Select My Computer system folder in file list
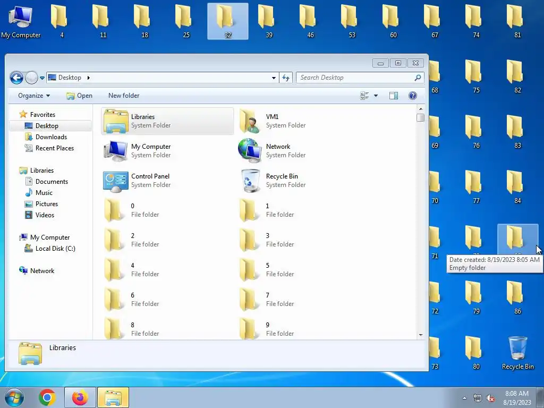Viewport: 544px width, 408px height. (x=167, y=150)
